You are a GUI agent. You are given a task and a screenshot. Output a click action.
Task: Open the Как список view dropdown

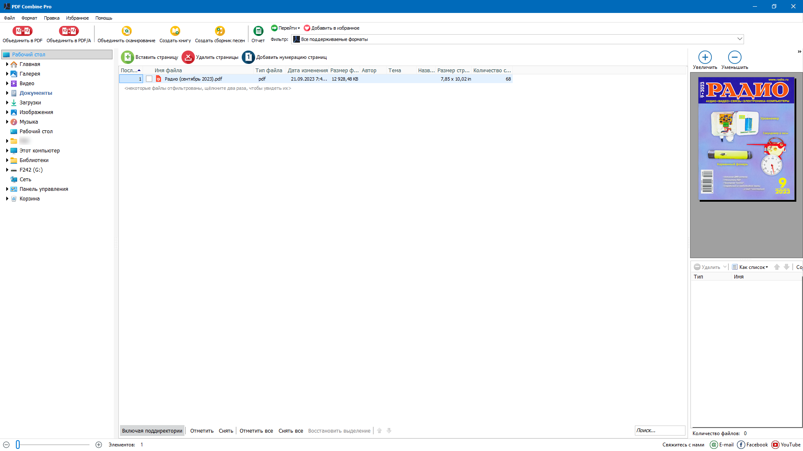(753, 267)
